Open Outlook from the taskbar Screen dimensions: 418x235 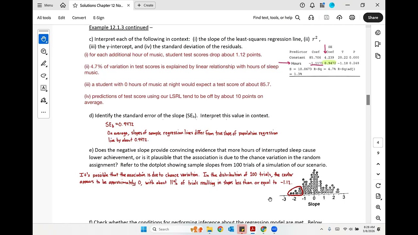(231, 229)
